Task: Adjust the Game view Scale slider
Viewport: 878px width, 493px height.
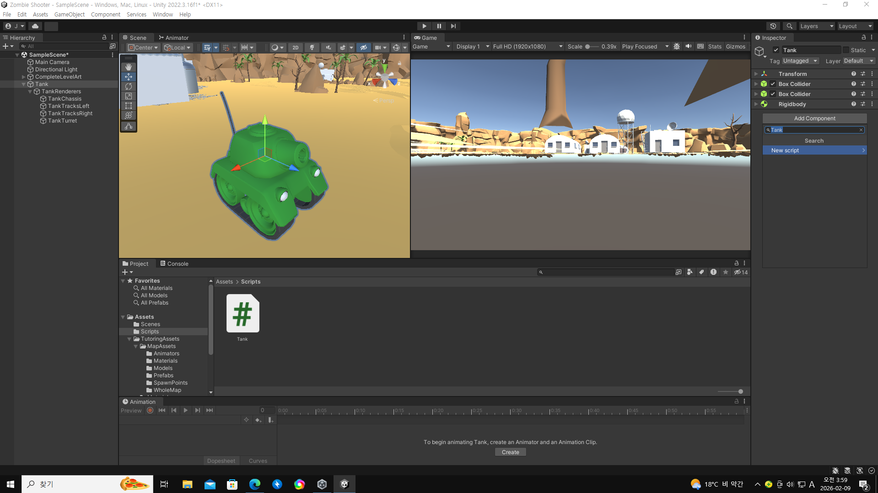Action: tap(592, 47)
